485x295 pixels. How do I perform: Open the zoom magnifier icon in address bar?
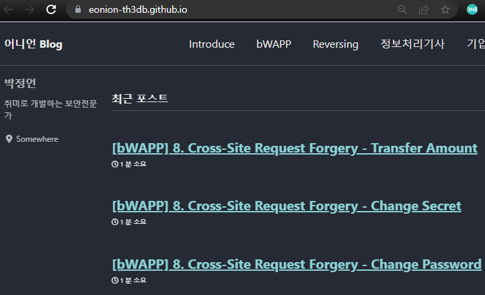pos(402,9)
